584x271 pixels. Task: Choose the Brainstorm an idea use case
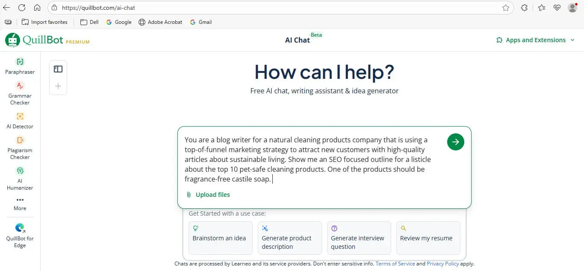(221, 238)
